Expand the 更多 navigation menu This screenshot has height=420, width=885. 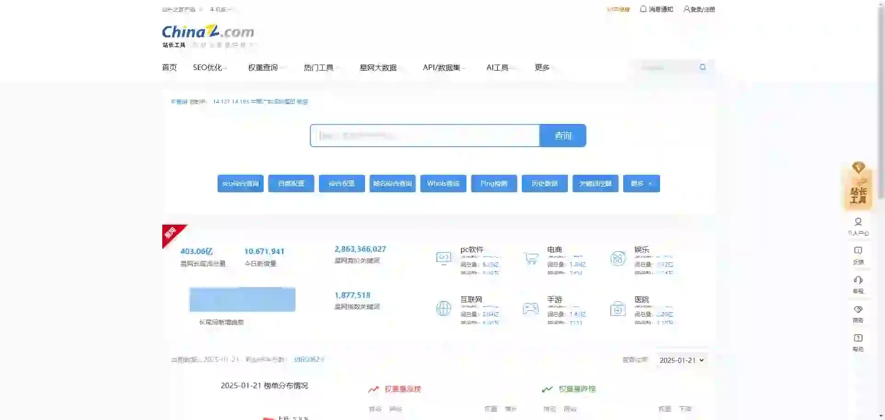(x=545, y=67)
